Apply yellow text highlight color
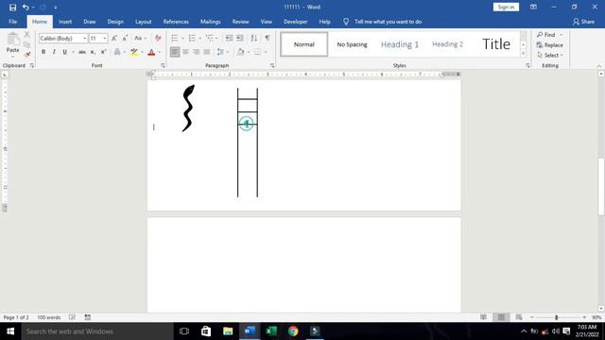Image resolution: width=605 pixels, height=340 pixels. point(134,52)
